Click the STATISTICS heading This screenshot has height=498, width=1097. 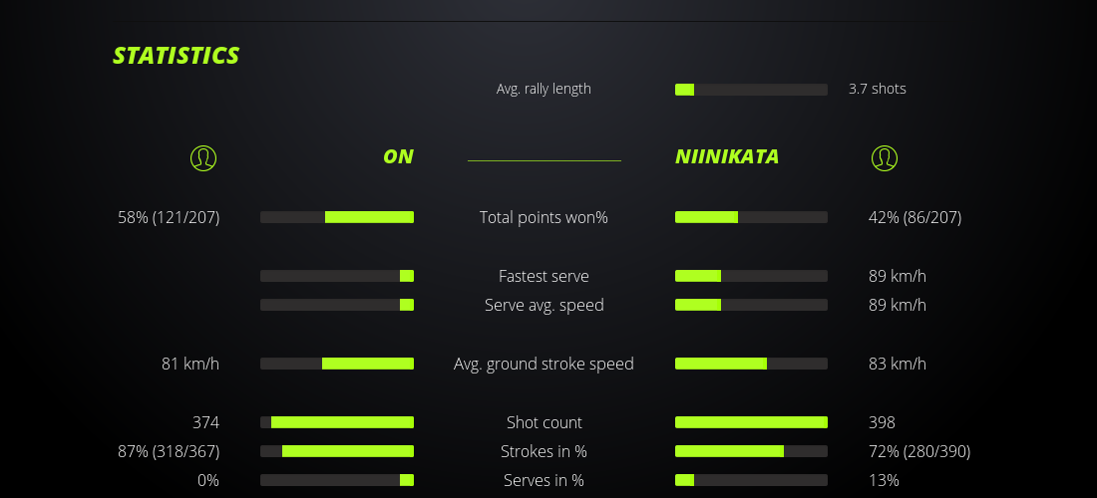177,56
